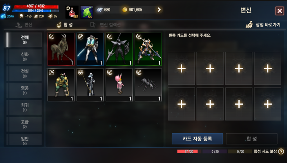Tap the green leaf item slot
Viewport: 287px width, 163px height.
click(x=87, y=12)
